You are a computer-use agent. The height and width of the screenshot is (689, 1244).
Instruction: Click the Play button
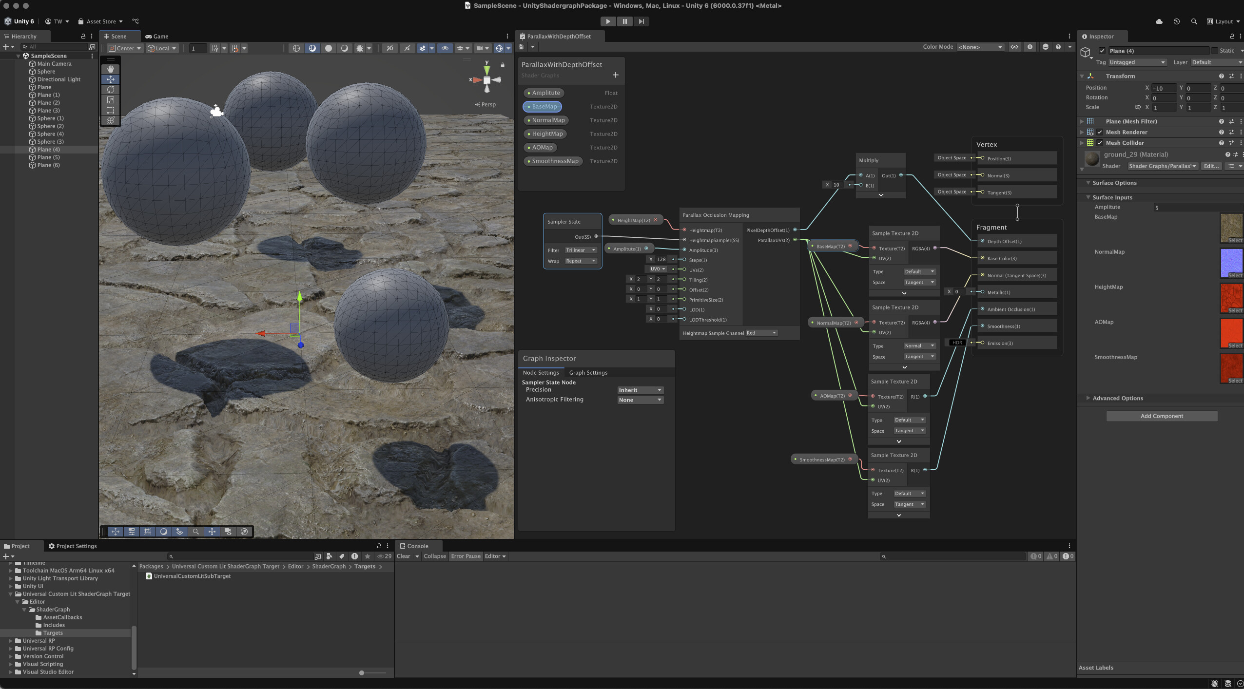click(608, 21)
